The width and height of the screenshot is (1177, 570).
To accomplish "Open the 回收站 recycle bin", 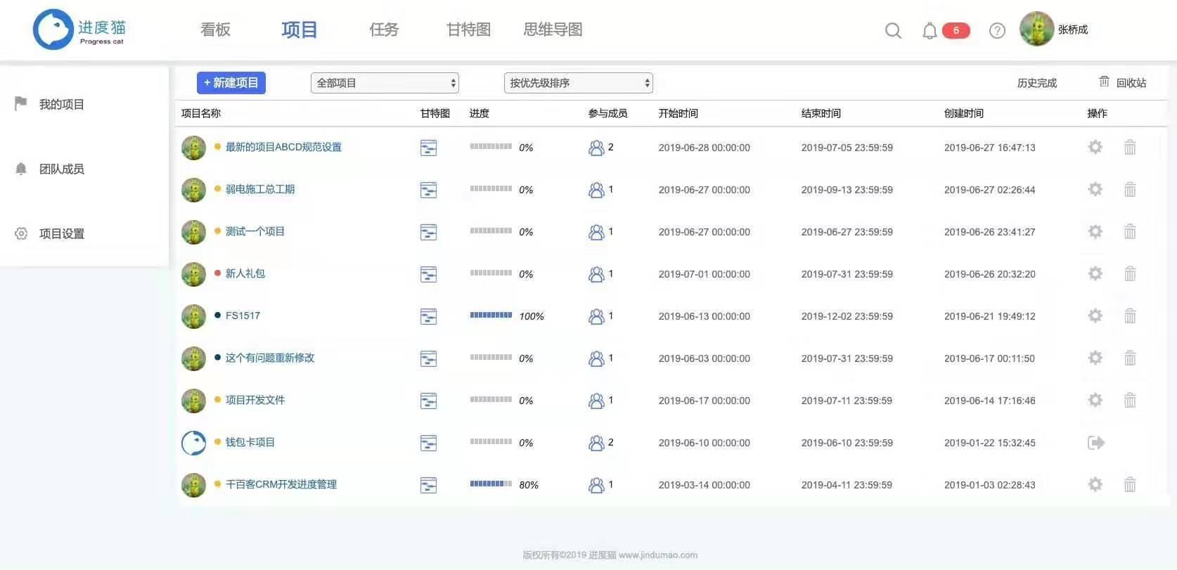I will coord(1123,82).
